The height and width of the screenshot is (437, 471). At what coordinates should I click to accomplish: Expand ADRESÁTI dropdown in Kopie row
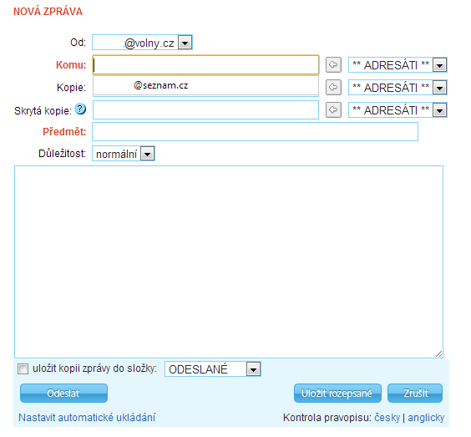398,88
